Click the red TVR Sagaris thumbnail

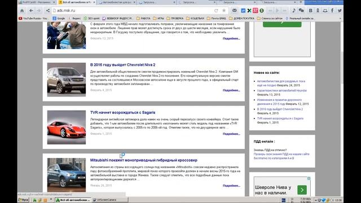tap(67, 127)
